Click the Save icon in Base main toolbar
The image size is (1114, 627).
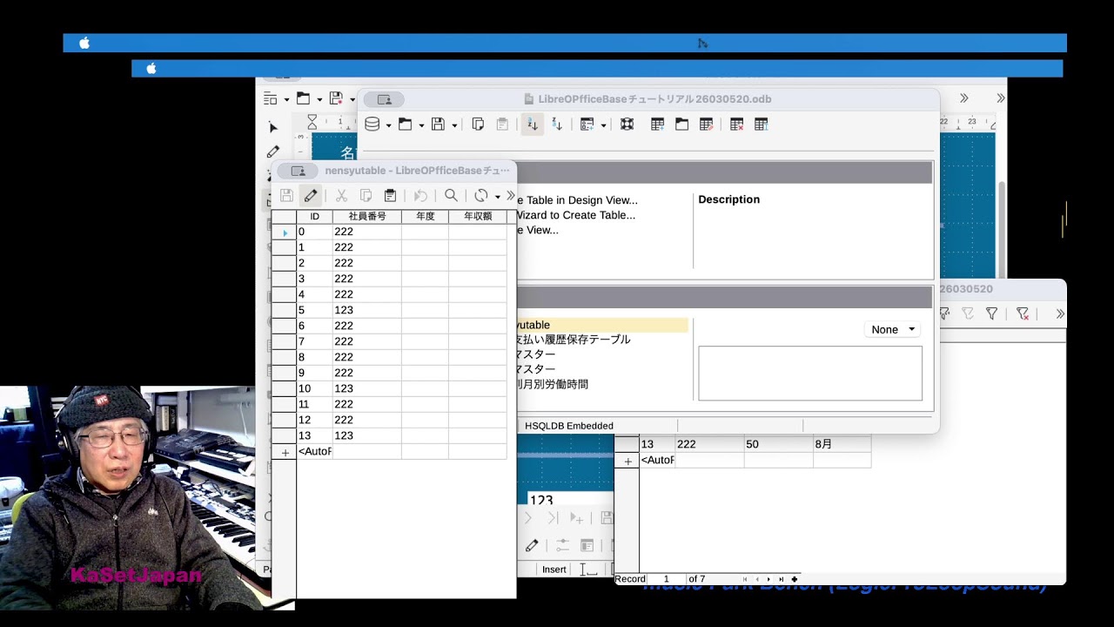point(438,125)
